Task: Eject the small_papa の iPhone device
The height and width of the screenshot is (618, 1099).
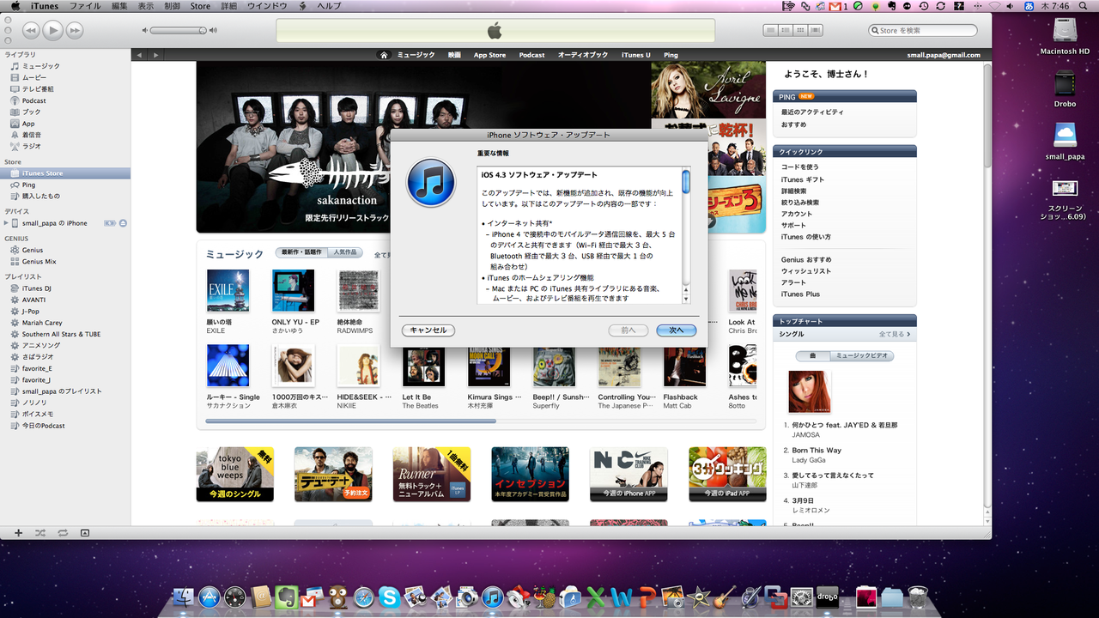Action: [x=123, y=223]
